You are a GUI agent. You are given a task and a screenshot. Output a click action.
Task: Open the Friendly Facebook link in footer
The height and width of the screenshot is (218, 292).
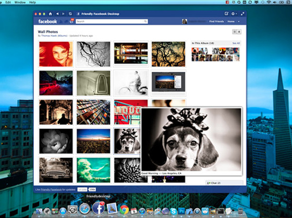point(51,190)
